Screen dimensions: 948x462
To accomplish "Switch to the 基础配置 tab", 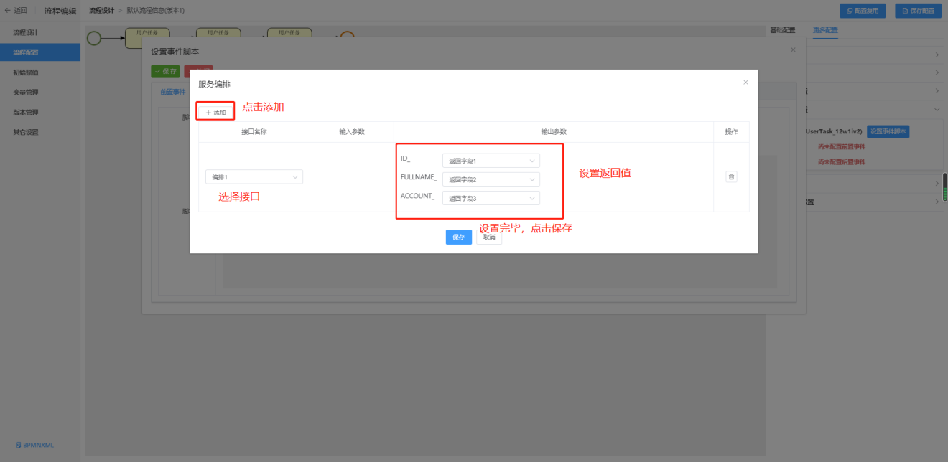I will (x=782, y=30).
